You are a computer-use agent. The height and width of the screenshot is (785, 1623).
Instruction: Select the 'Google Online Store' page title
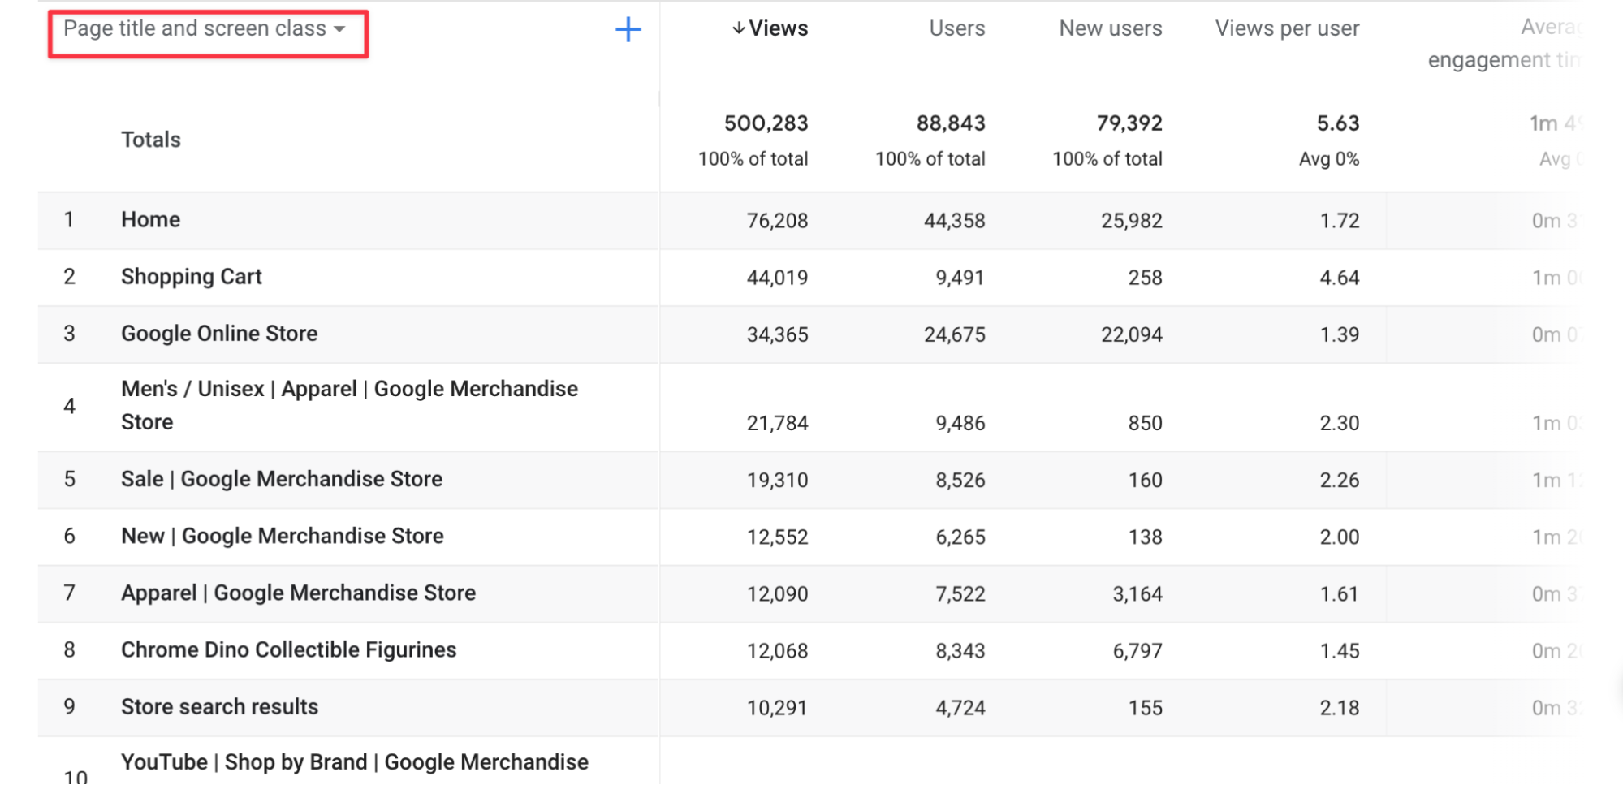(x=219, y=334)
